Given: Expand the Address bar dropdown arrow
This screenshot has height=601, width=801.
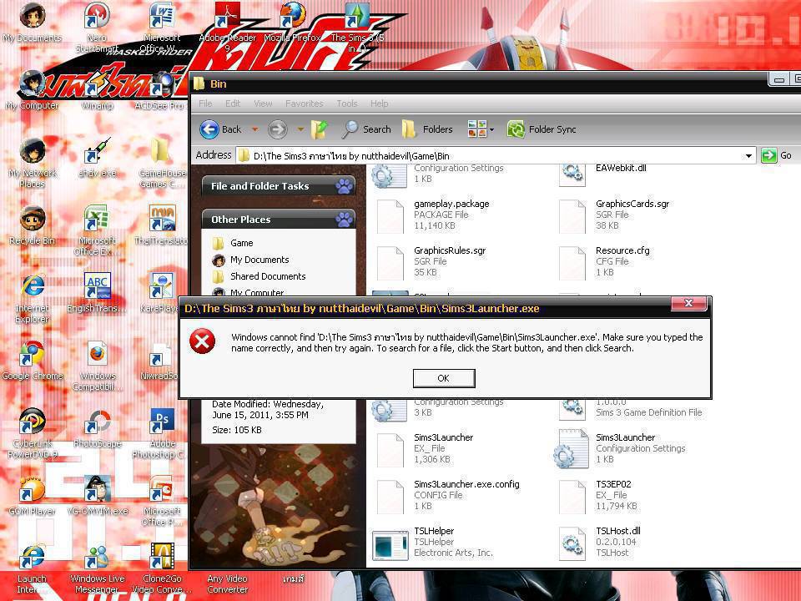Looking at the screenshot, I should coord(748,156).
